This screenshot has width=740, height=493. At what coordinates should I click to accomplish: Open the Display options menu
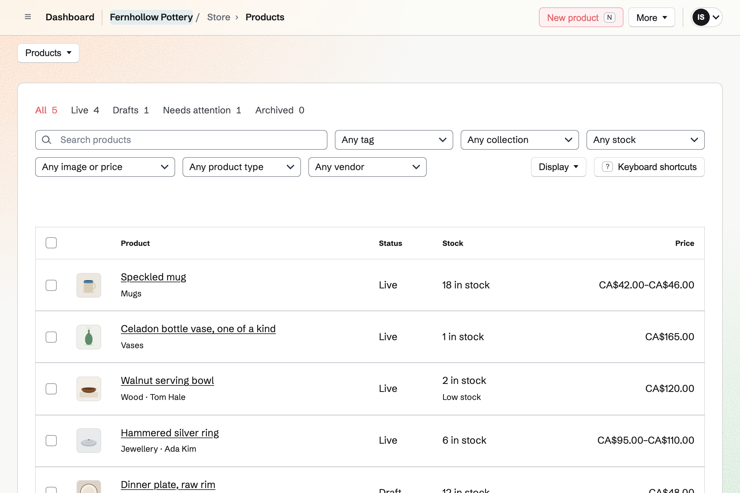coord(558,167)
